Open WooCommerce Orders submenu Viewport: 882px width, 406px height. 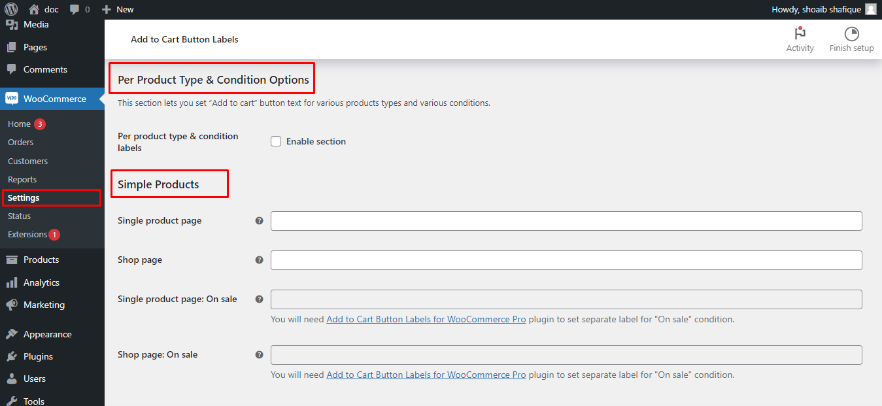[x=20, y=142]
